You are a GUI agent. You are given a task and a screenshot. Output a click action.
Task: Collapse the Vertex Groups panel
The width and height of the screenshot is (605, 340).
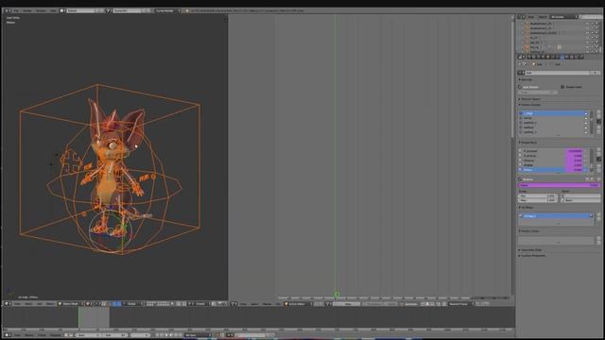click(x=529, y=105)
